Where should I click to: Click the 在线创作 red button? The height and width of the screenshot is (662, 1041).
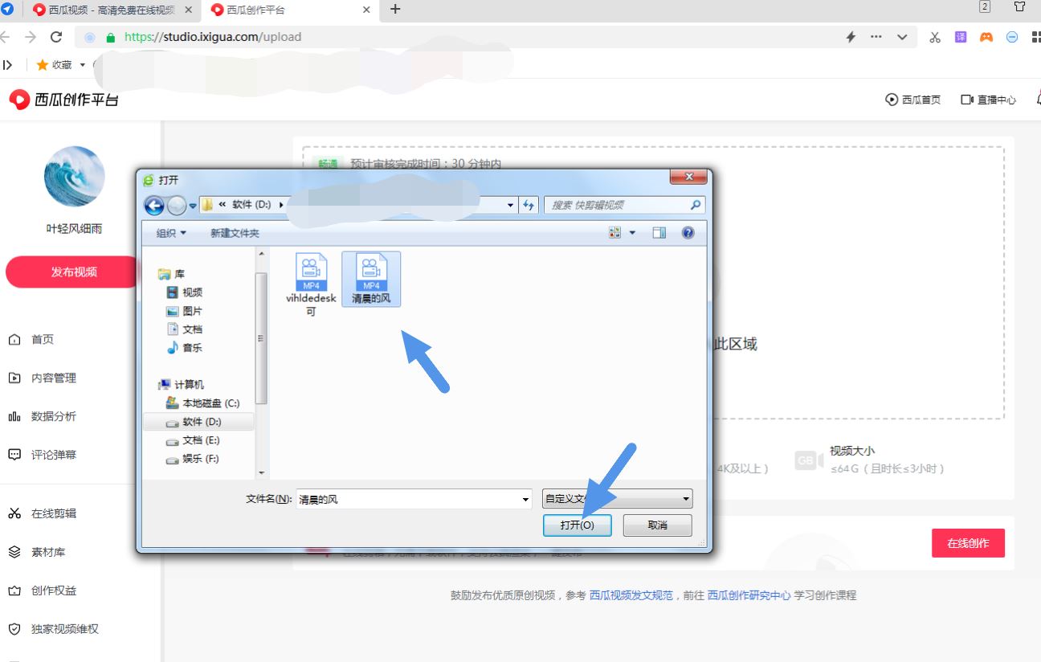click(968, 543)
